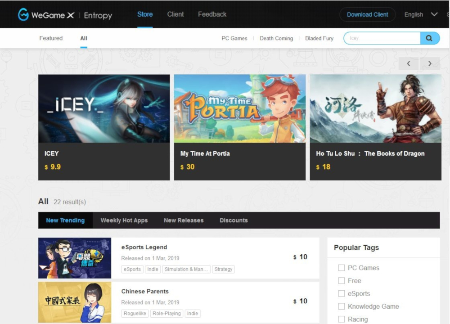This screenshot has width=450, height=324.
Task: Click Ho Tu Lo Shu title text
Action: 370,153
